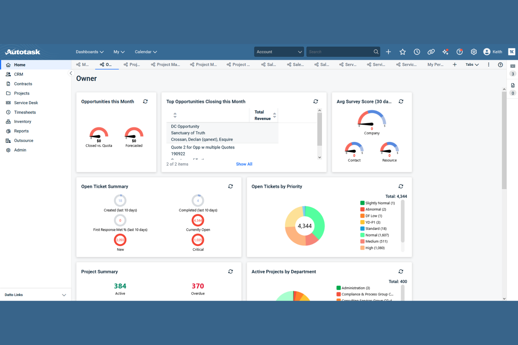The image size is (518, 345).
Task: Open Service Desk in sidebar
Action: [x=35, y=103]
